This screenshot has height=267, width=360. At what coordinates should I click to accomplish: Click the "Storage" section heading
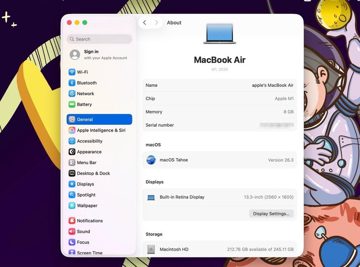tap(154, 234)
